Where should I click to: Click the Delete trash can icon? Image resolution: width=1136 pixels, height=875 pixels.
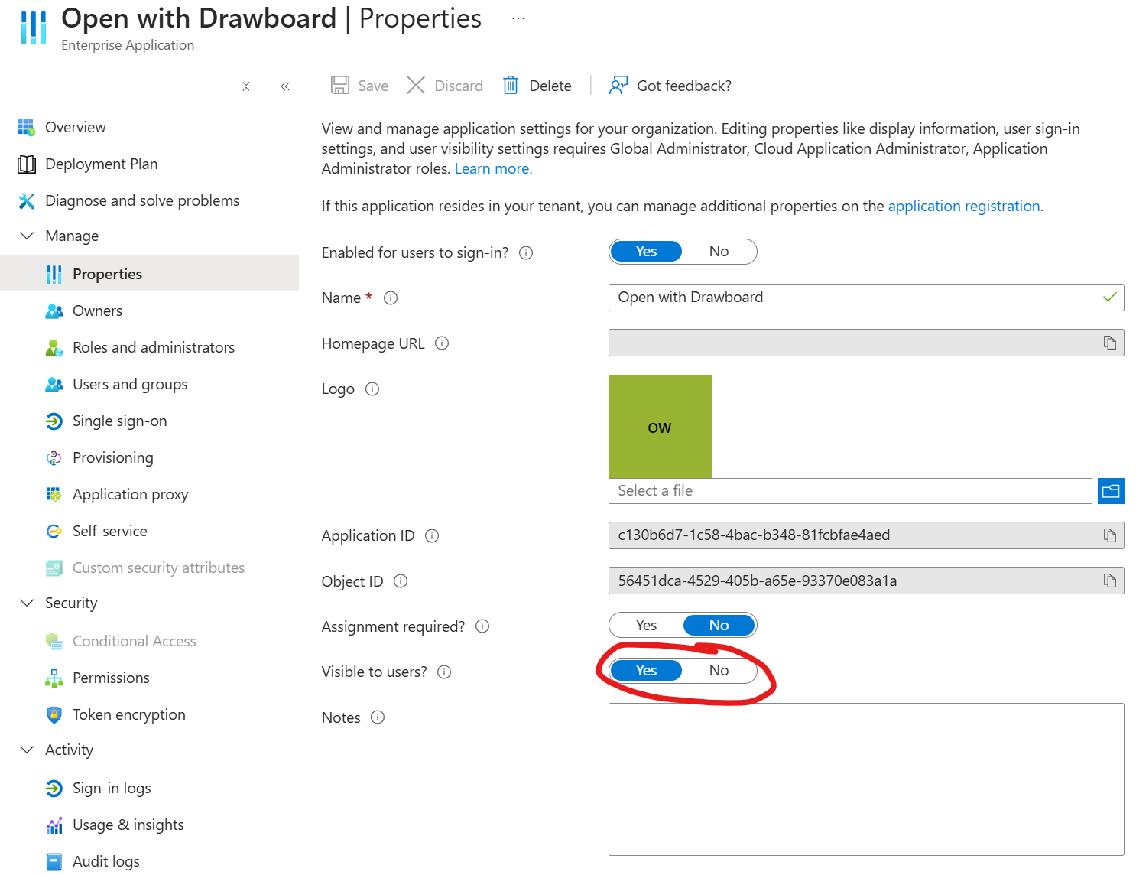[x=511, y=85]
